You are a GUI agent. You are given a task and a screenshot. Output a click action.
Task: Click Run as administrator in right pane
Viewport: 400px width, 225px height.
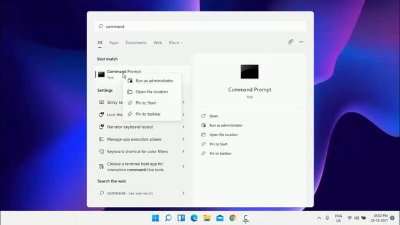pyautogui.click(x=226, y=125)
